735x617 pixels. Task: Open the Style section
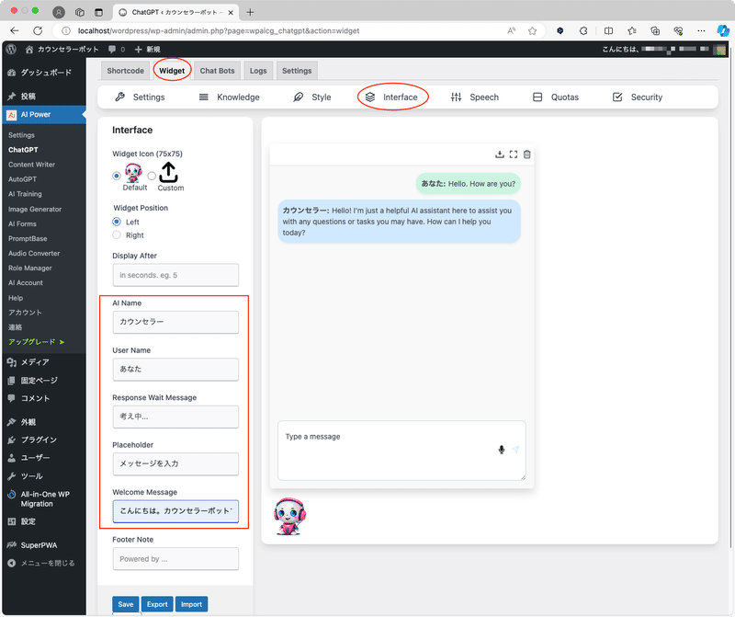[312, 97]
